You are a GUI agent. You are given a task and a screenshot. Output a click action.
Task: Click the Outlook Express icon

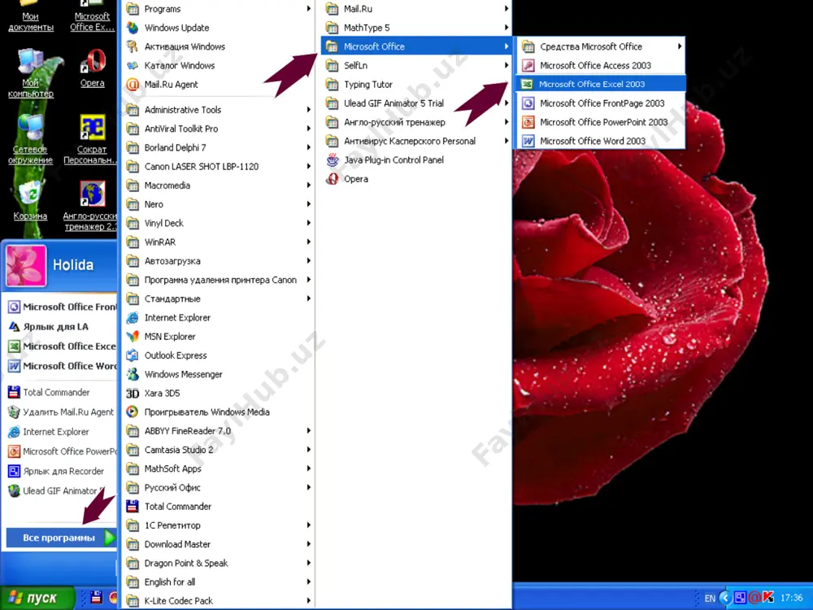coord(133,355)
